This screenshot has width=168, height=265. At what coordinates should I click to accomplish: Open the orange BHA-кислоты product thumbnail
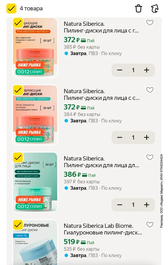(35, 115)
